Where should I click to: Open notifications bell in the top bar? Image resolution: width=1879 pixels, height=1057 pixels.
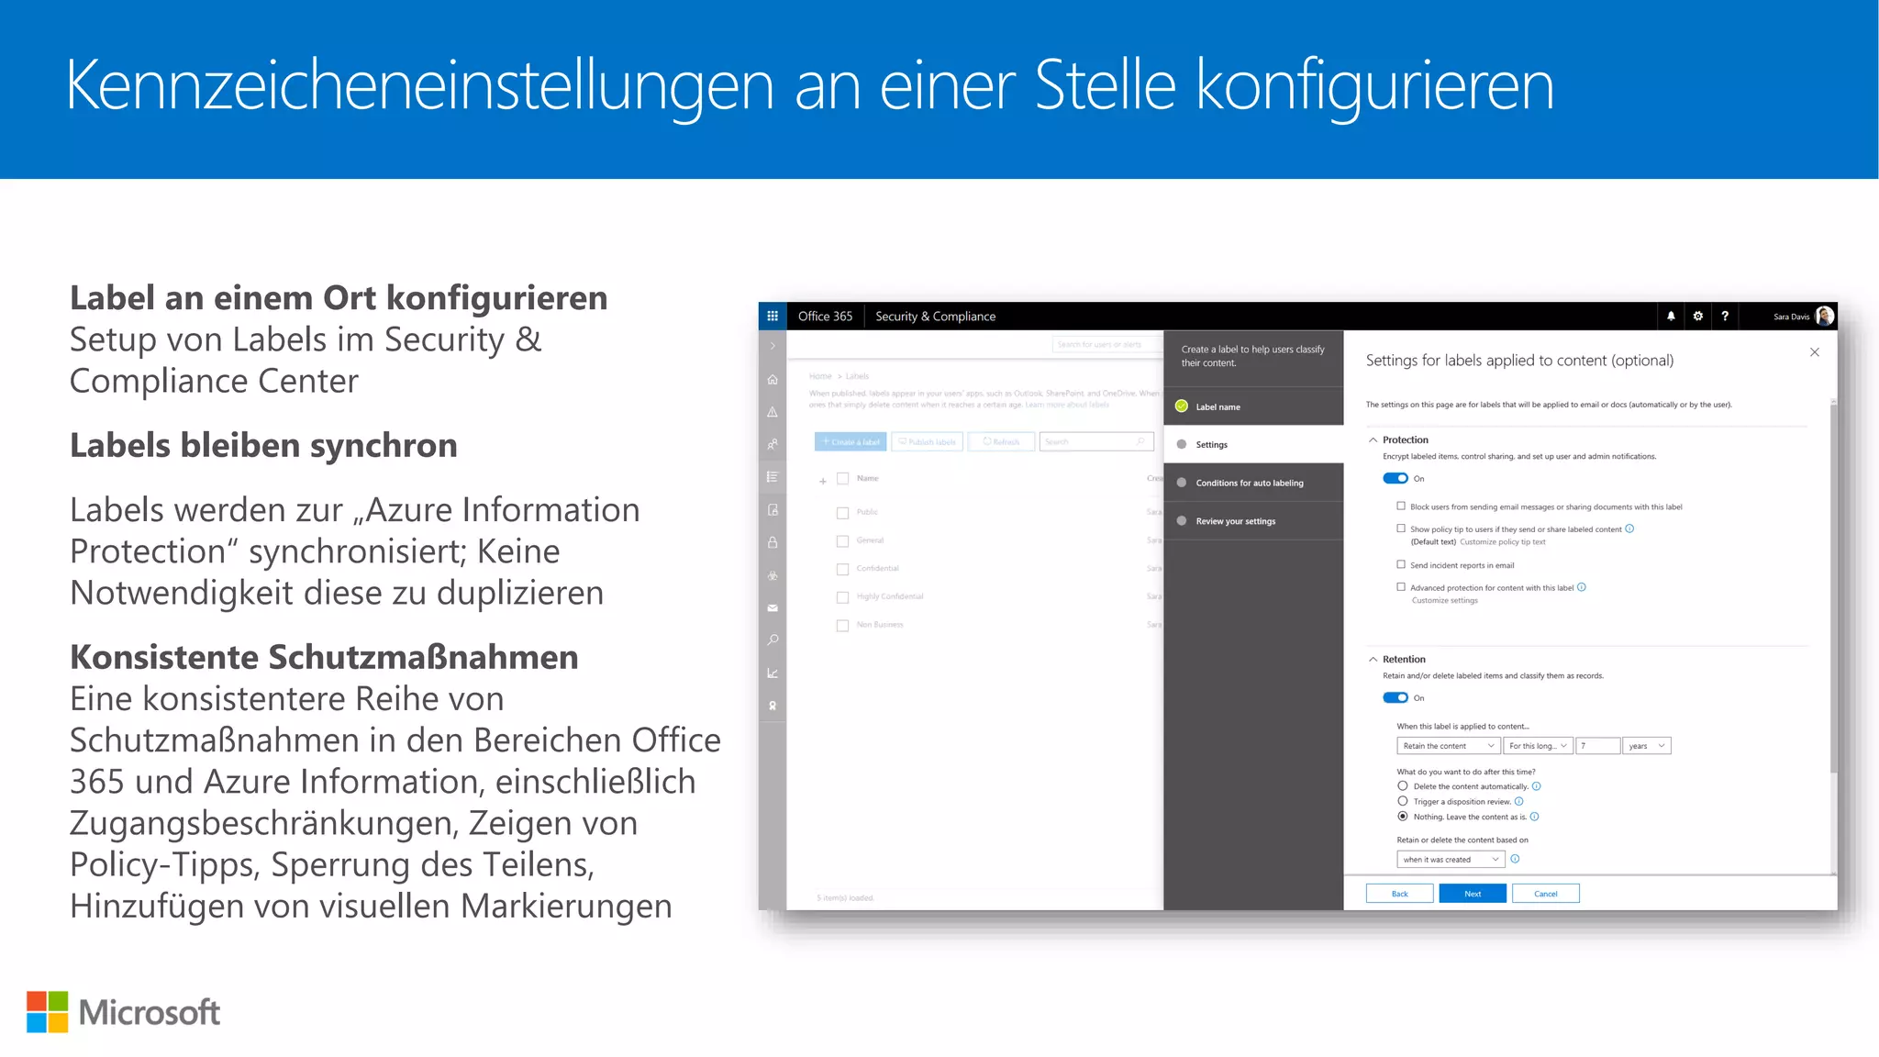tap(1671, 316)
